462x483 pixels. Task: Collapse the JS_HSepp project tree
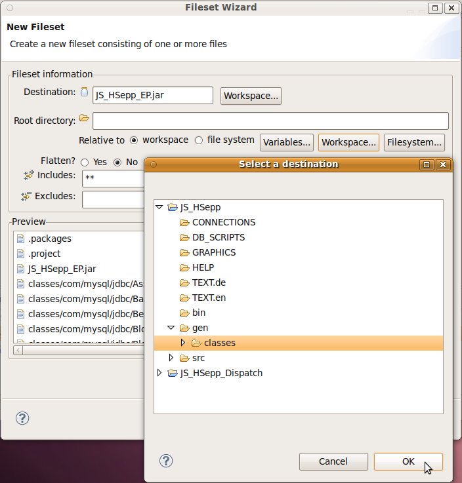pyautogui.click(x=159, y=208)
